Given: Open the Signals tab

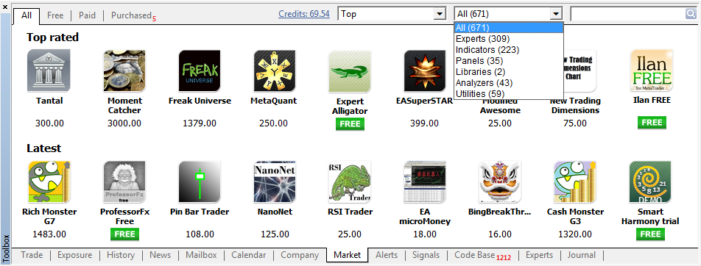Looking at the screenshot, I should point(426,255).
